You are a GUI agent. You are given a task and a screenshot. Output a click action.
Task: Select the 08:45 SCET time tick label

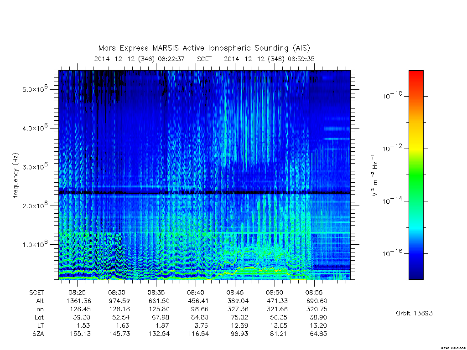click(x=235, y=293)
